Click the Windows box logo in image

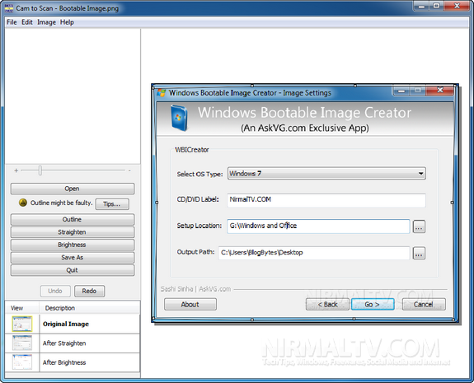179,118
